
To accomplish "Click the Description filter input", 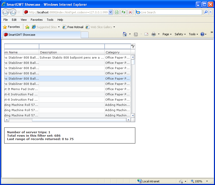I will pyautogui.click(x=72, y=46).
